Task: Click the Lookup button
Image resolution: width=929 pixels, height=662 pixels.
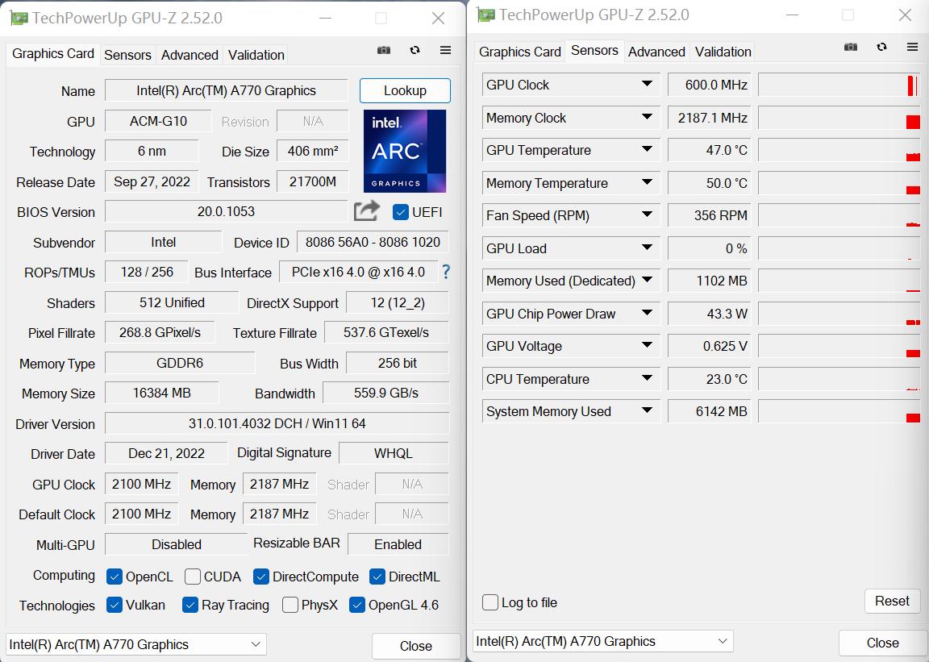Action: click(405, 90)
